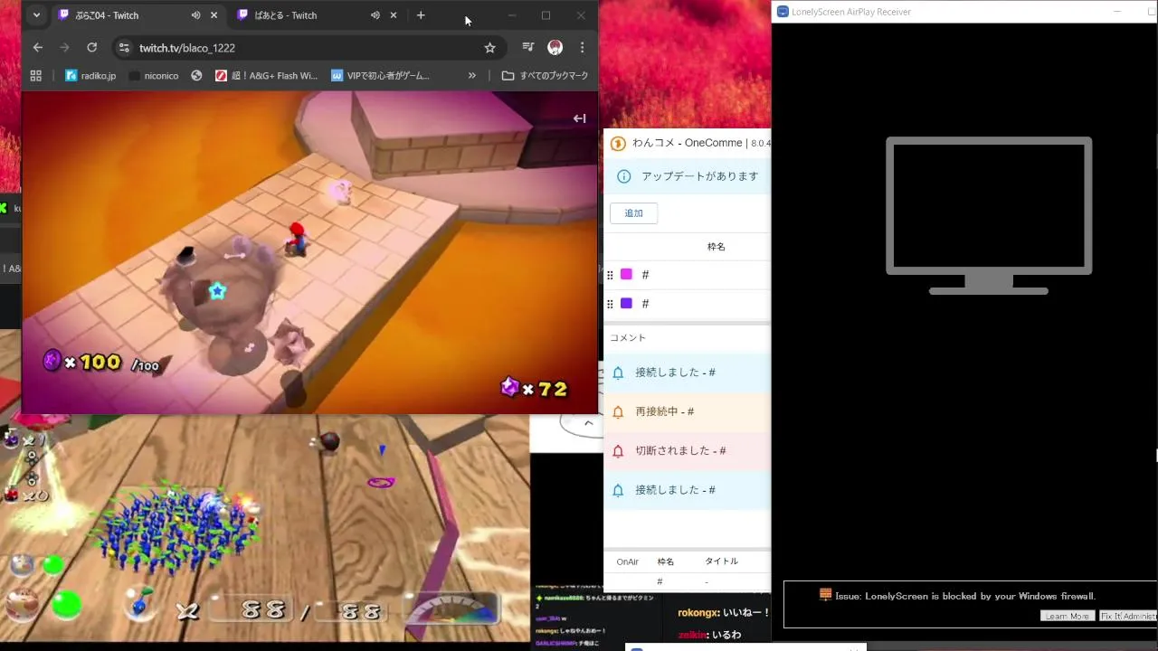Bookmark this Twitch page with the star
Viewport: 1158px width, 651px height.
click(489, 47)
